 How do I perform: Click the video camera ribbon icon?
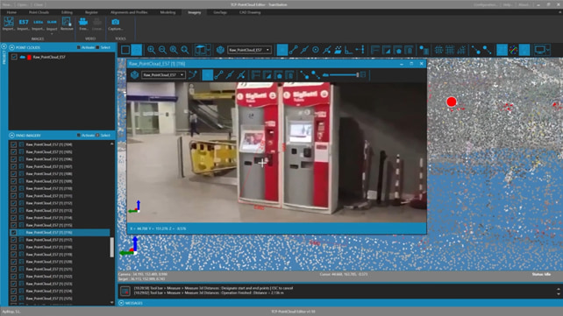83,24
